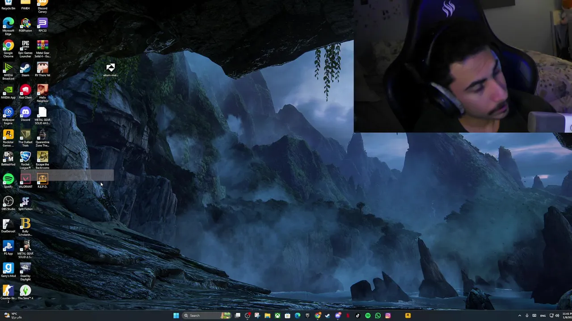Switch to Edge on the taskbar
Screen dimensions: 572x321
(x=298, y=316)
